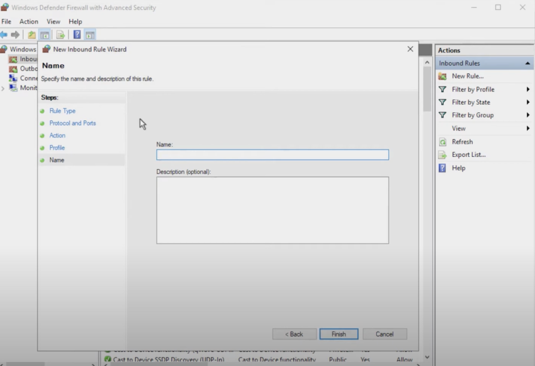Viewport: 535px width, 366px height.
Task: Click the Up one level folder icon
Action: coord(32,34)
